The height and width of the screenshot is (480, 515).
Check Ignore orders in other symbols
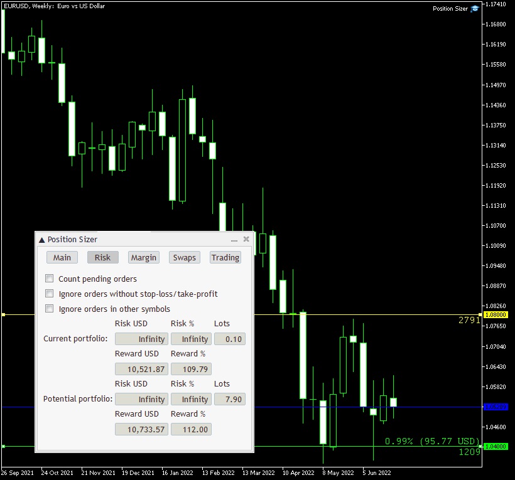point(50,309)
